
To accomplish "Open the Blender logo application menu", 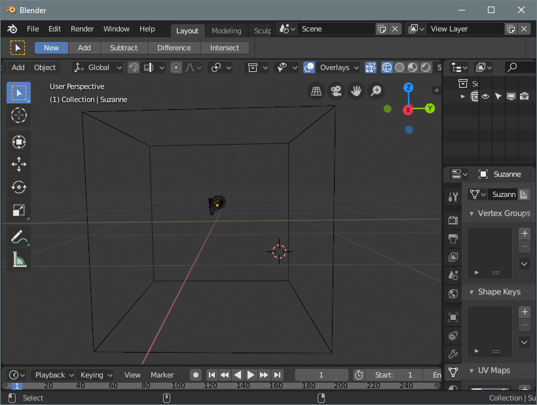I will tap(12, 29).
